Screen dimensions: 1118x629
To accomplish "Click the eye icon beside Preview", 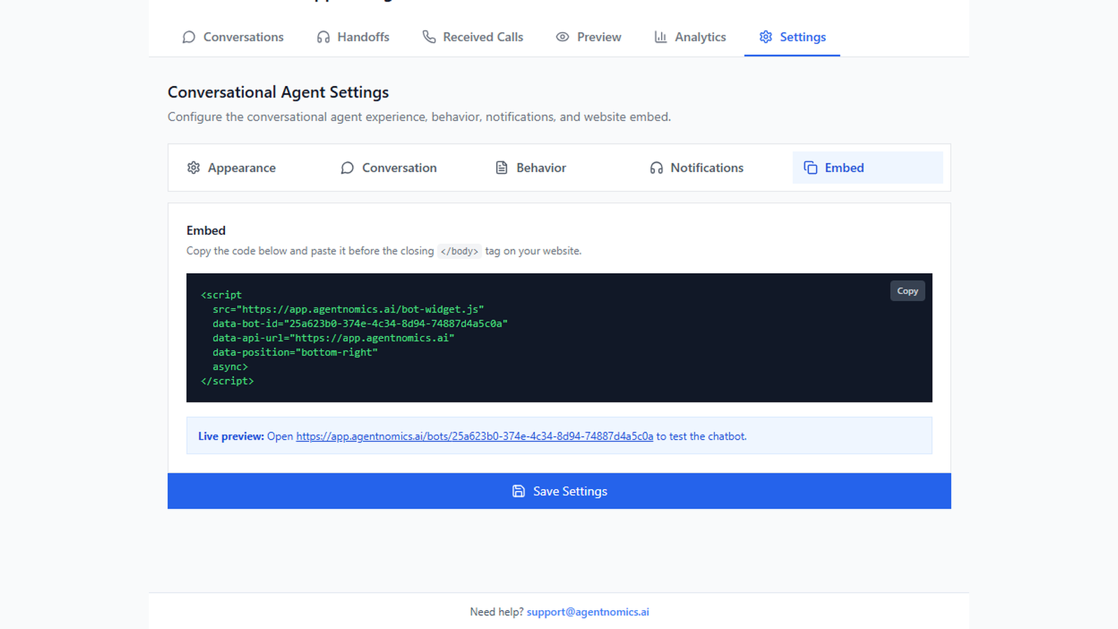I will coord(562,37).
